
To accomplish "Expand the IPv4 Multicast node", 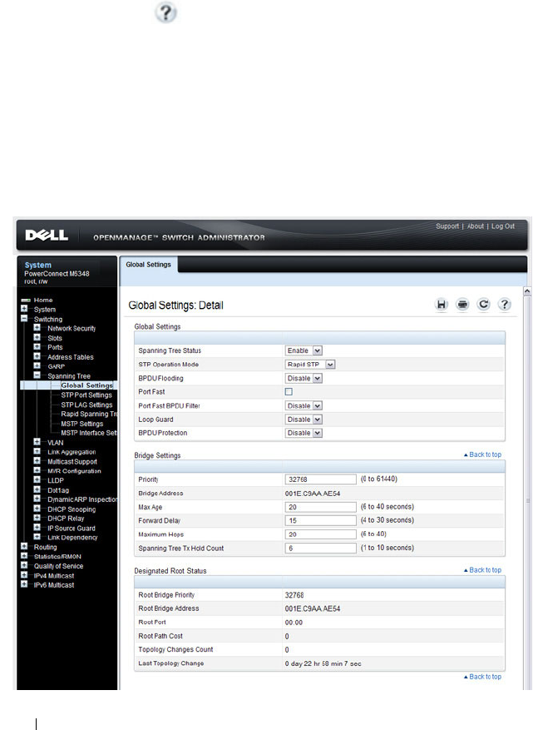I will coord(24,575).
